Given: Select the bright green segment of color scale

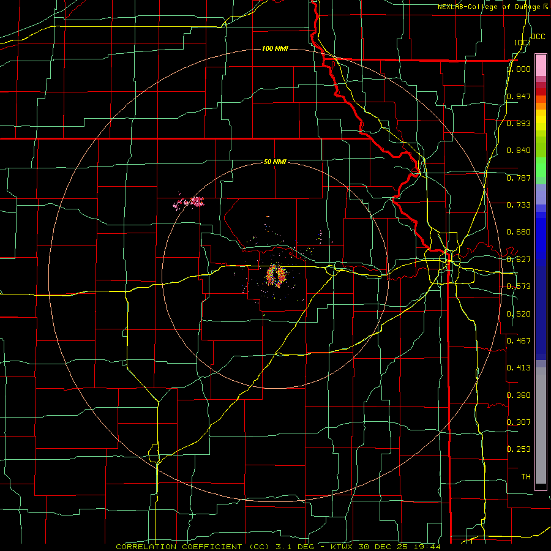Looking at the screenshot, I should (541, 167).
